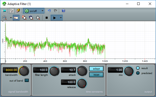Open help with question mark icon
This screenshot has height=97, width=156.
(x=63, y=11)
